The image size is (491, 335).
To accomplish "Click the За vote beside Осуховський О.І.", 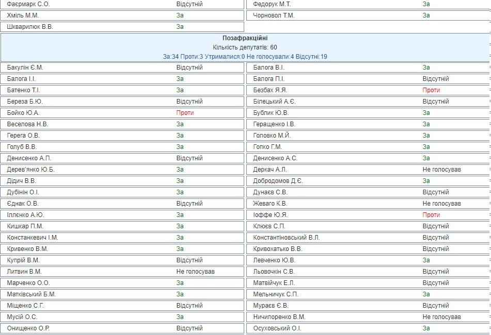I will coord(426,328).
